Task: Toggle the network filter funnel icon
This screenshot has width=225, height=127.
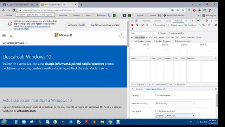Action: coord(142,25)
